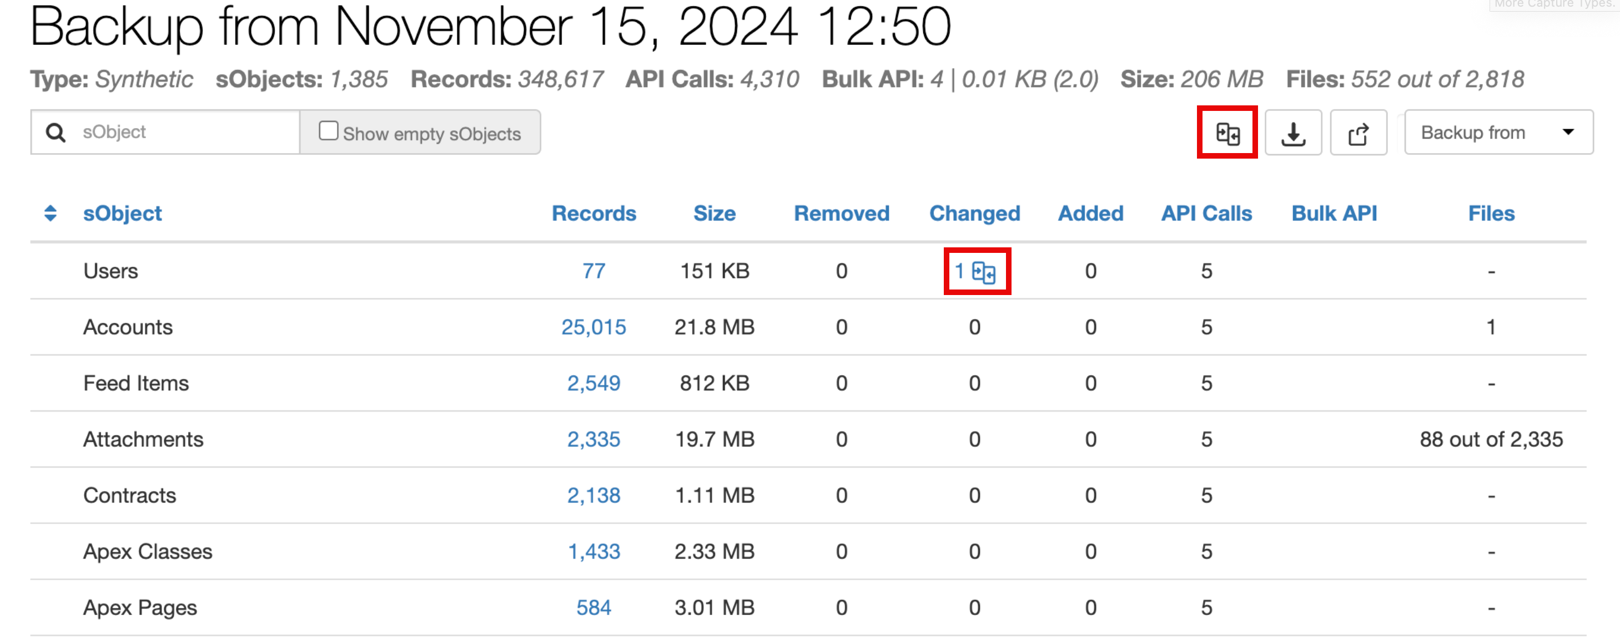Viewport: 1620px width, 640px height.
Task: Sort by Changed column header
Action: pyautogui.click(x=974, y=214)
